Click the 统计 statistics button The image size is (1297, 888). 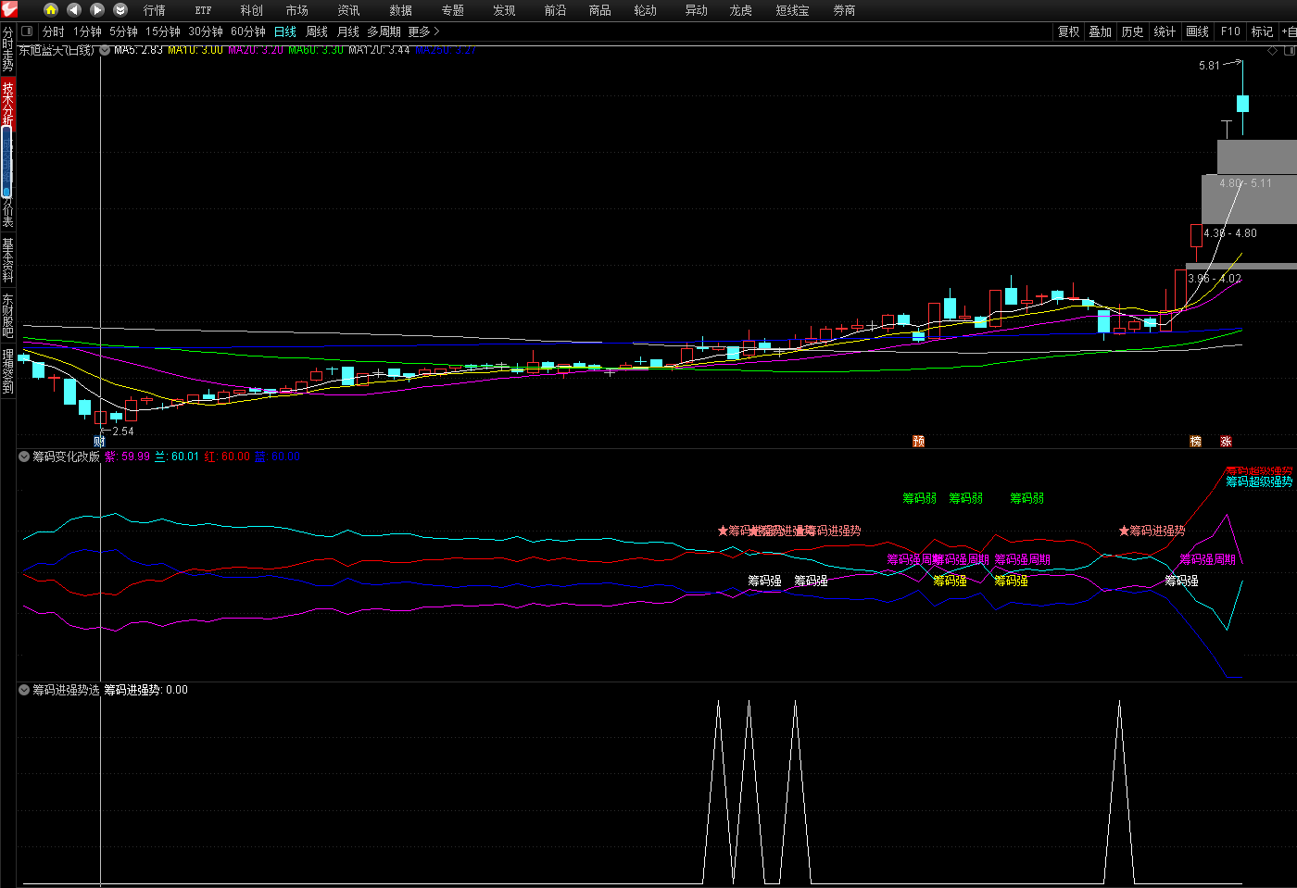1165,31
